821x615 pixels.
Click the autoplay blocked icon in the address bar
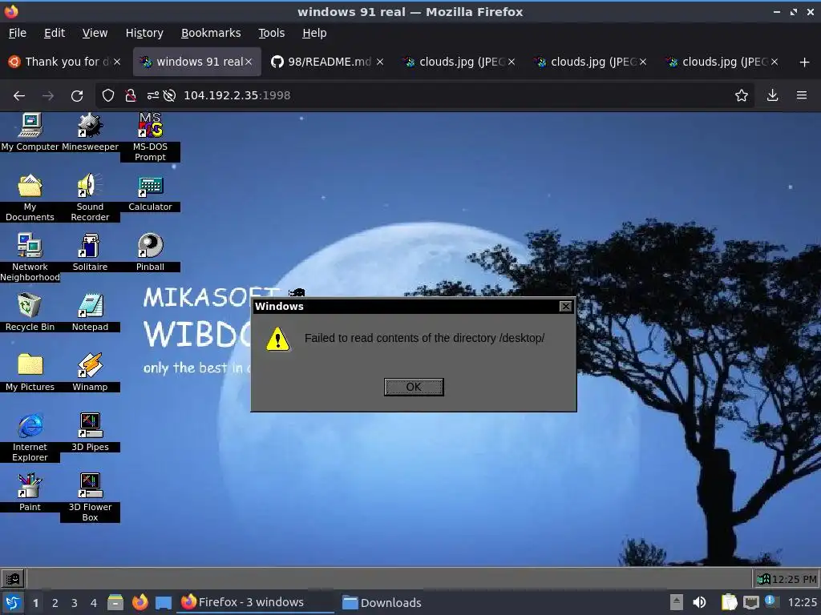point(169,95)
